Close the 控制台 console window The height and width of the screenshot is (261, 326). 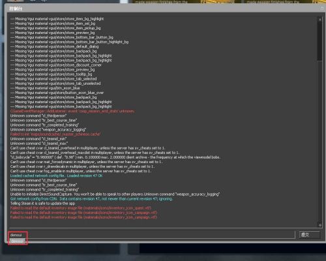tap(322, 8)
